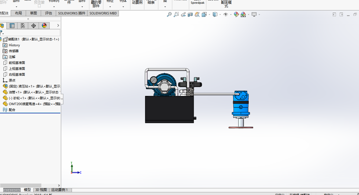Image resolution: width=359 pixels, height=195 pixels.
Task: Open Display Style dropdown arrow
Action: point(220,15)
